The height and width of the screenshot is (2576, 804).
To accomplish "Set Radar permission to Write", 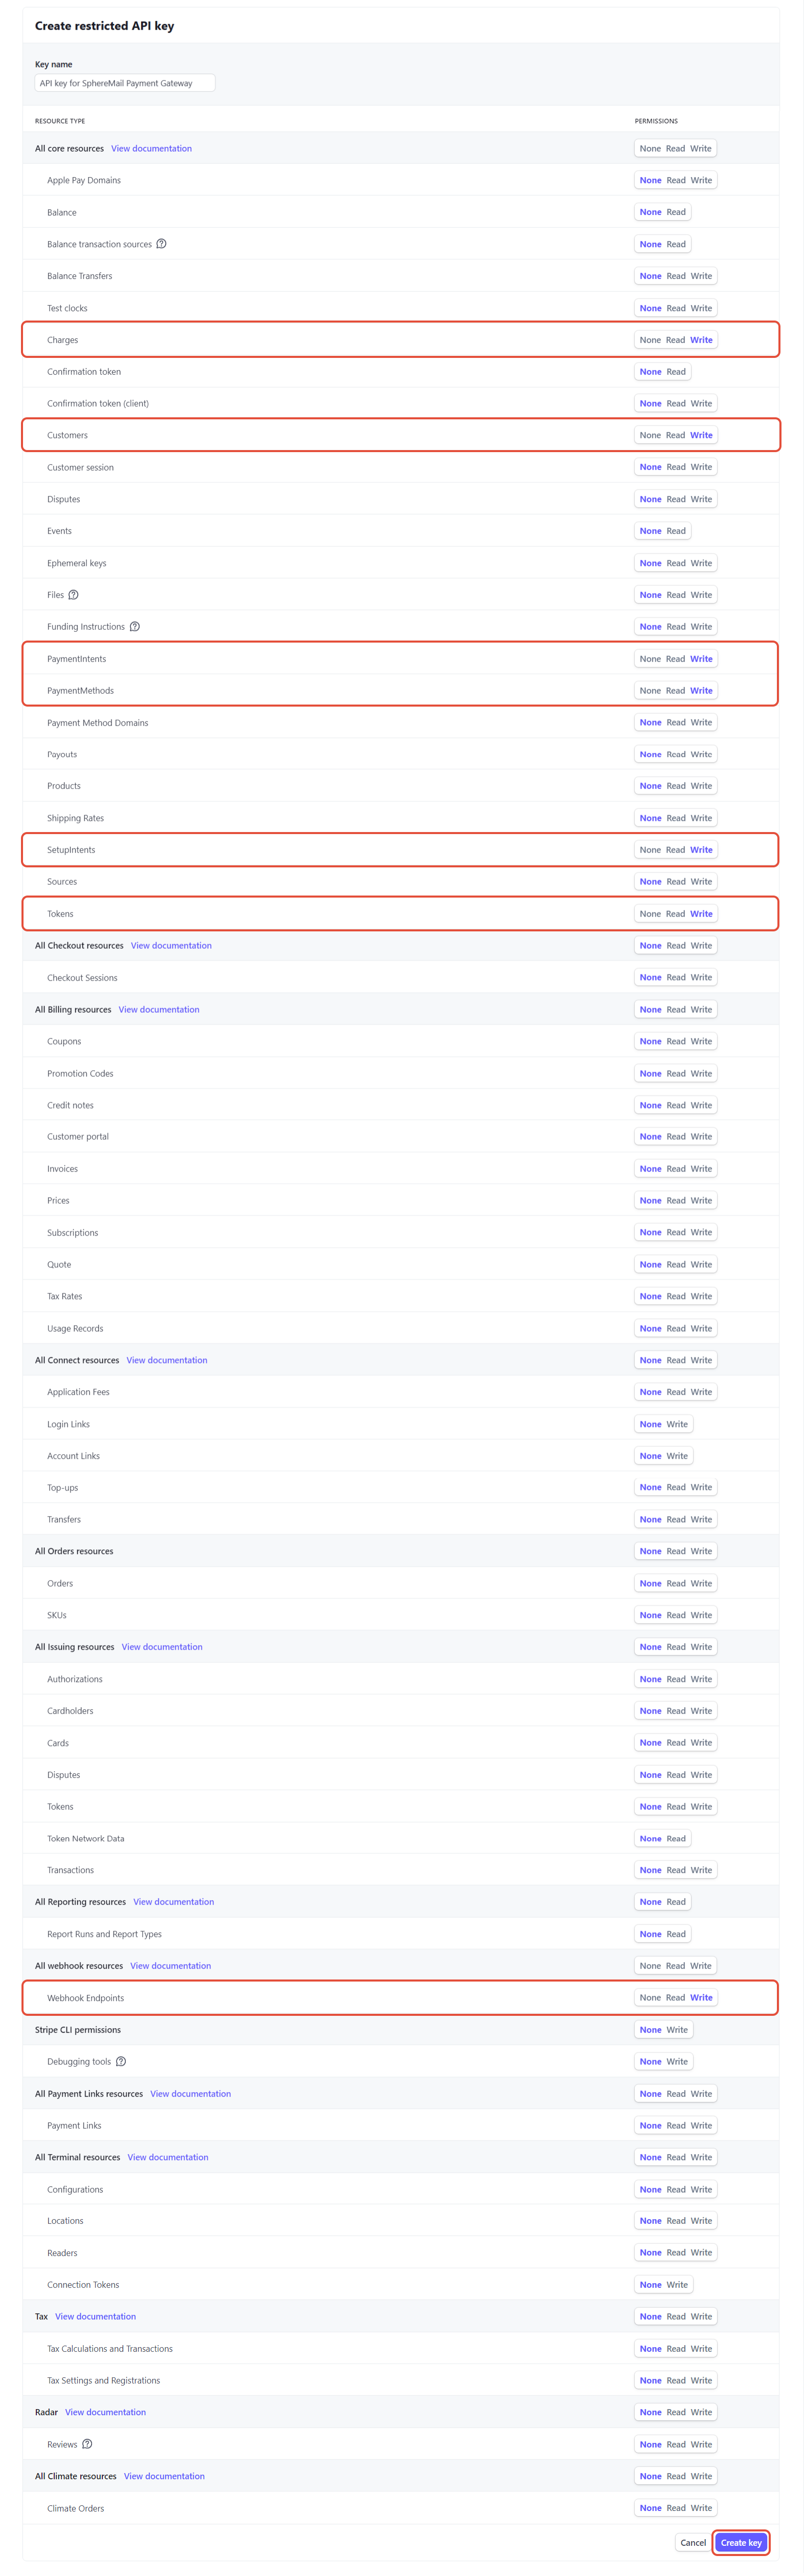I will point(701,2412).
